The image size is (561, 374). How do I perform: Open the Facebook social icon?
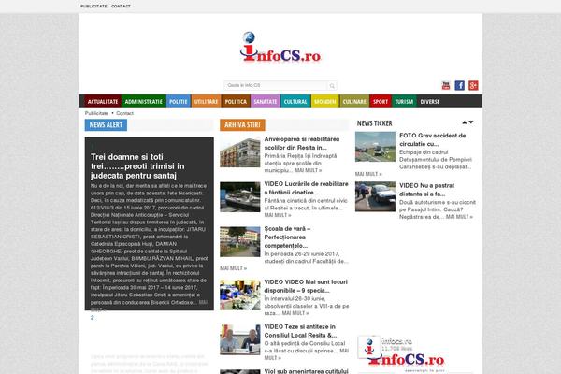[x=459, y=85]
